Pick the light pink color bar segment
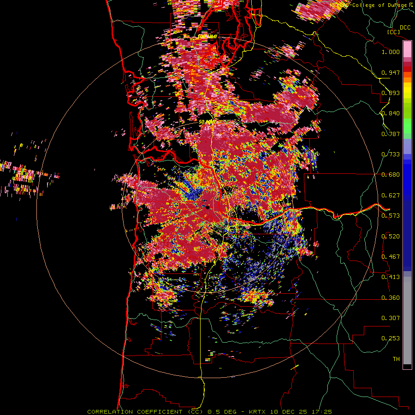The height and width of the screenshot is (415, 415). point(407,49)
